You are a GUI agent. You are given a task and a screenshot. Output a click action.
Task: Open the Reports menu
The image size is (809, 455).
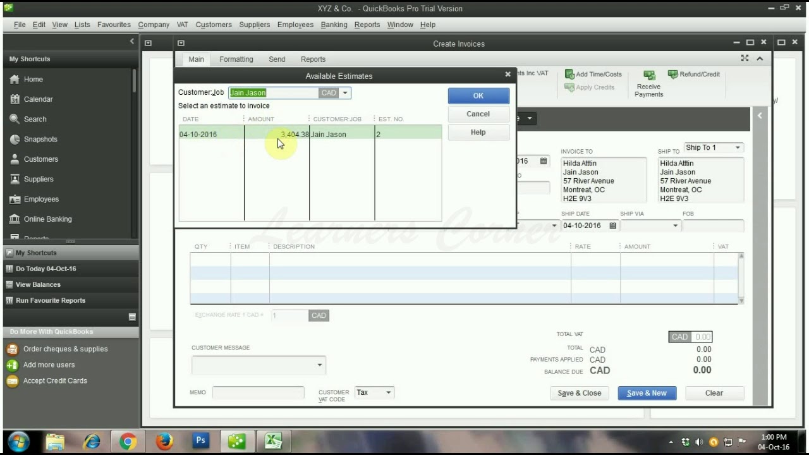point(367,25)
